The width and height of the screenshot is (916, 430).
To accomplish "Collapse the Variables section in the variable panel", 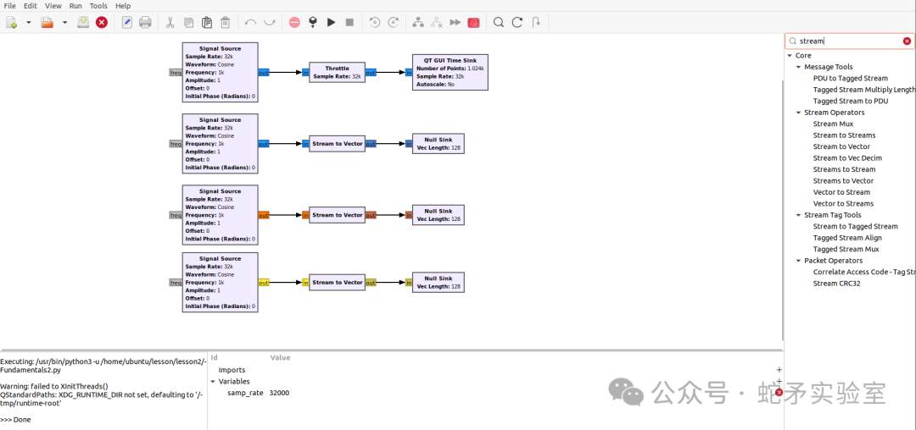I will [x=213, y=382].
